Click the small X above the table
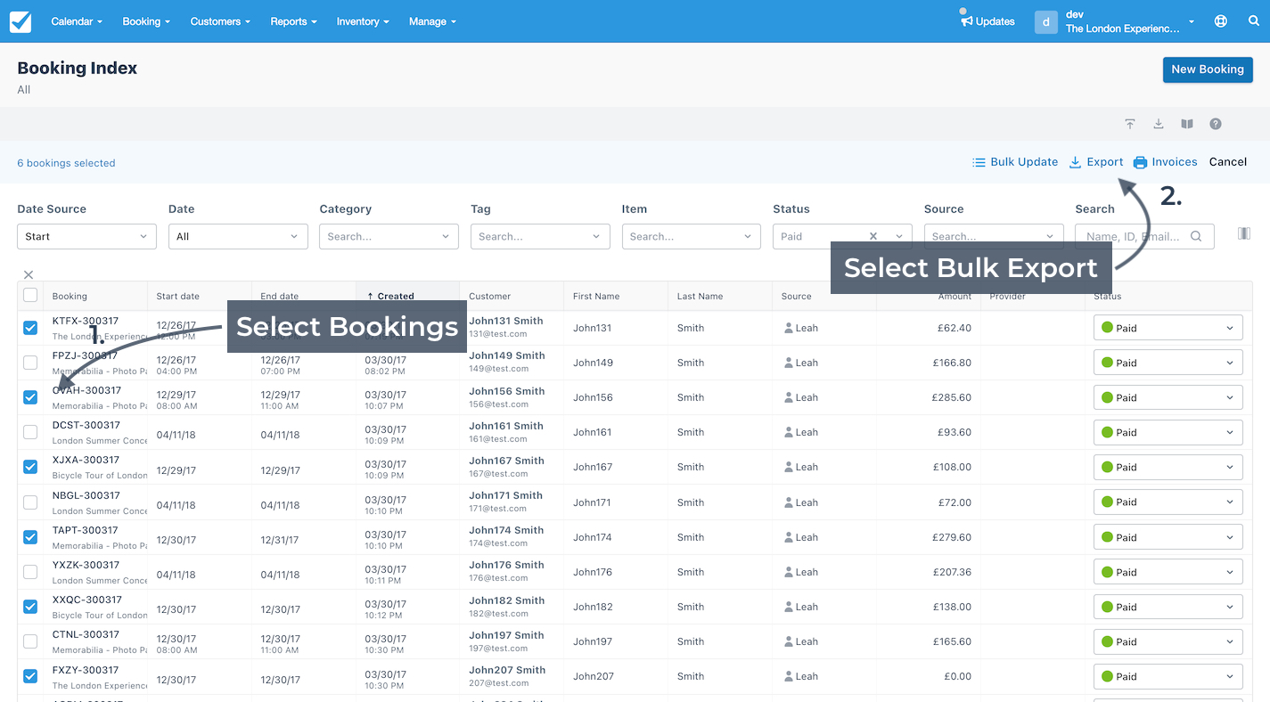Image resolution: width=1270 pixels, height=702 pixels. click(29, 274)
